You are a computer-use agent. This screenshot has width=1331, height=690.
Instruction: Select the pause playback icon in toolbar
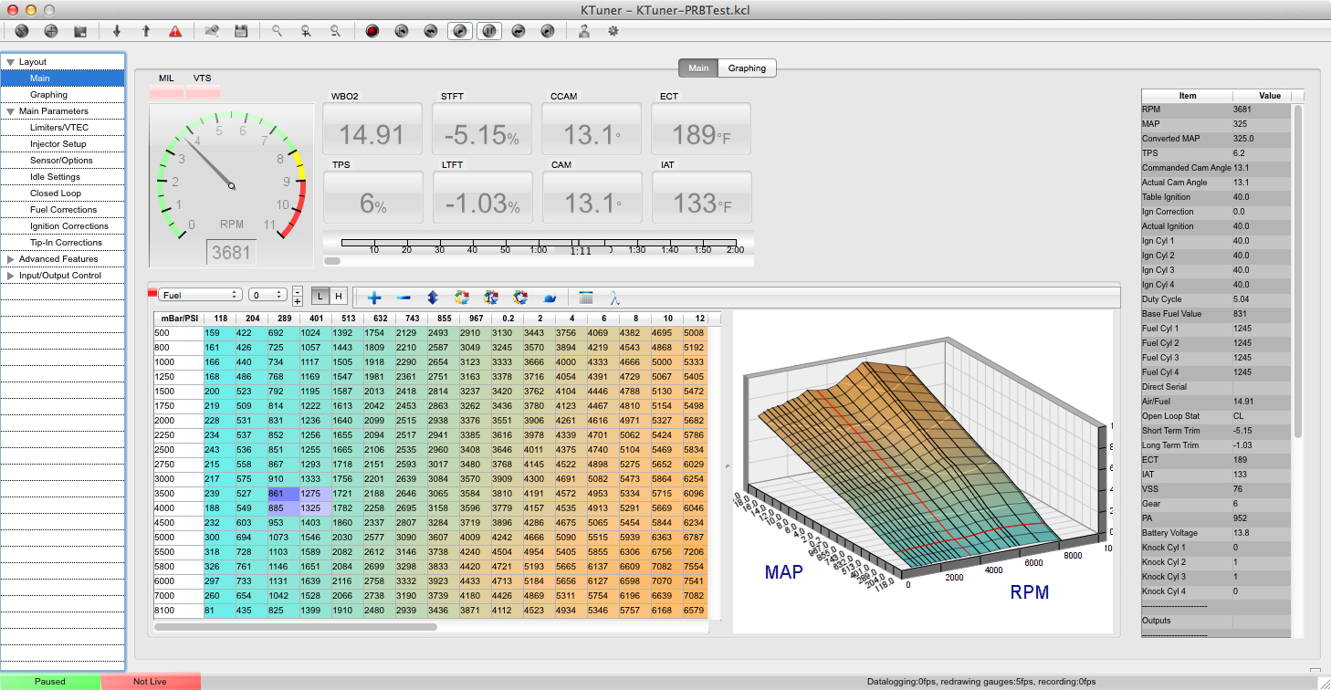pyautogui.click(x=489, y=30)
